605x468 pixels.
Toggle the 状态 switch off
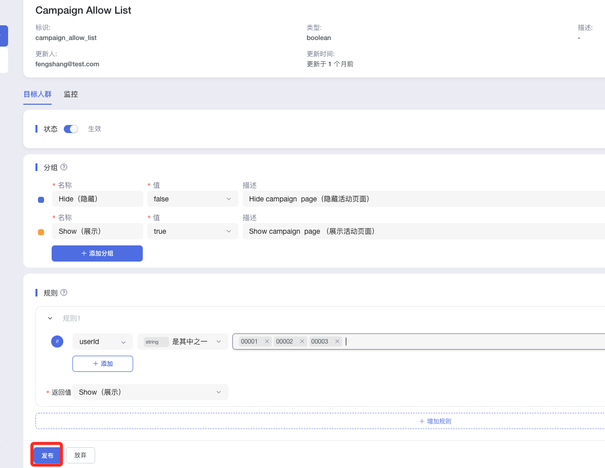click(x=71, y=129)
